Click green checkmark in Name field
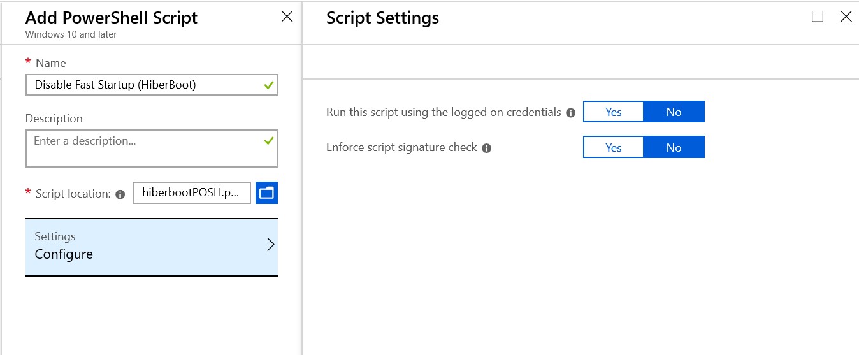Image resolution: width=859 pixels, height=355 pixels. (269, 85)
